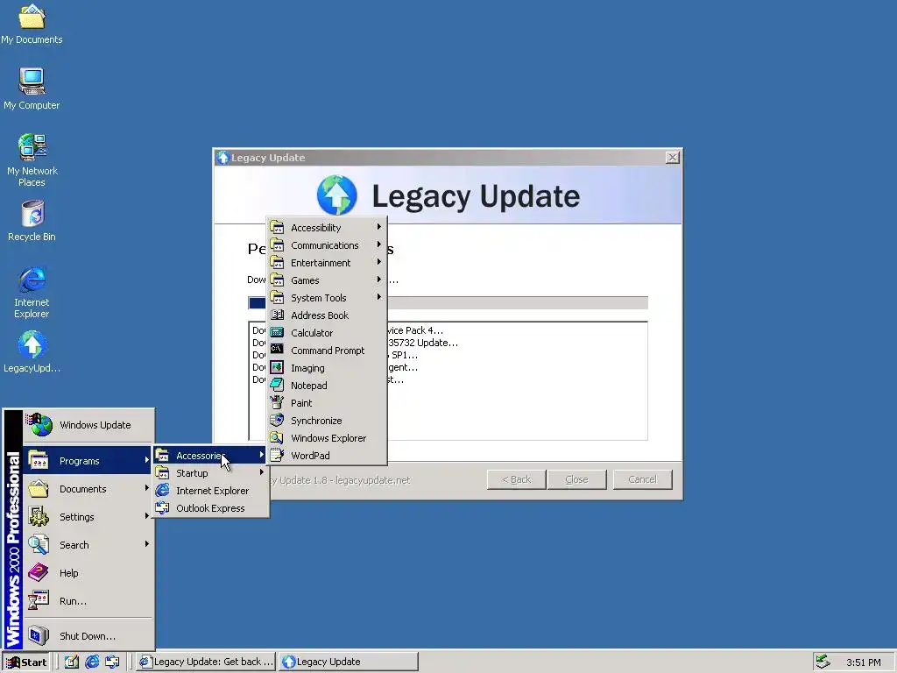The width and height of the screenshot is (897, 673).
Task: Click the Windows Explorer icon in Accessories
Action: tap(277, 438)
